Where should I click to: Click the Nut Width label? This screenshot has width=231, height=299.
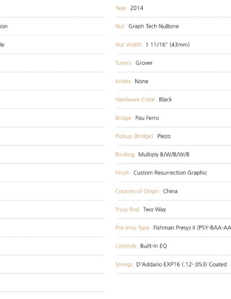tap(128, 45)
